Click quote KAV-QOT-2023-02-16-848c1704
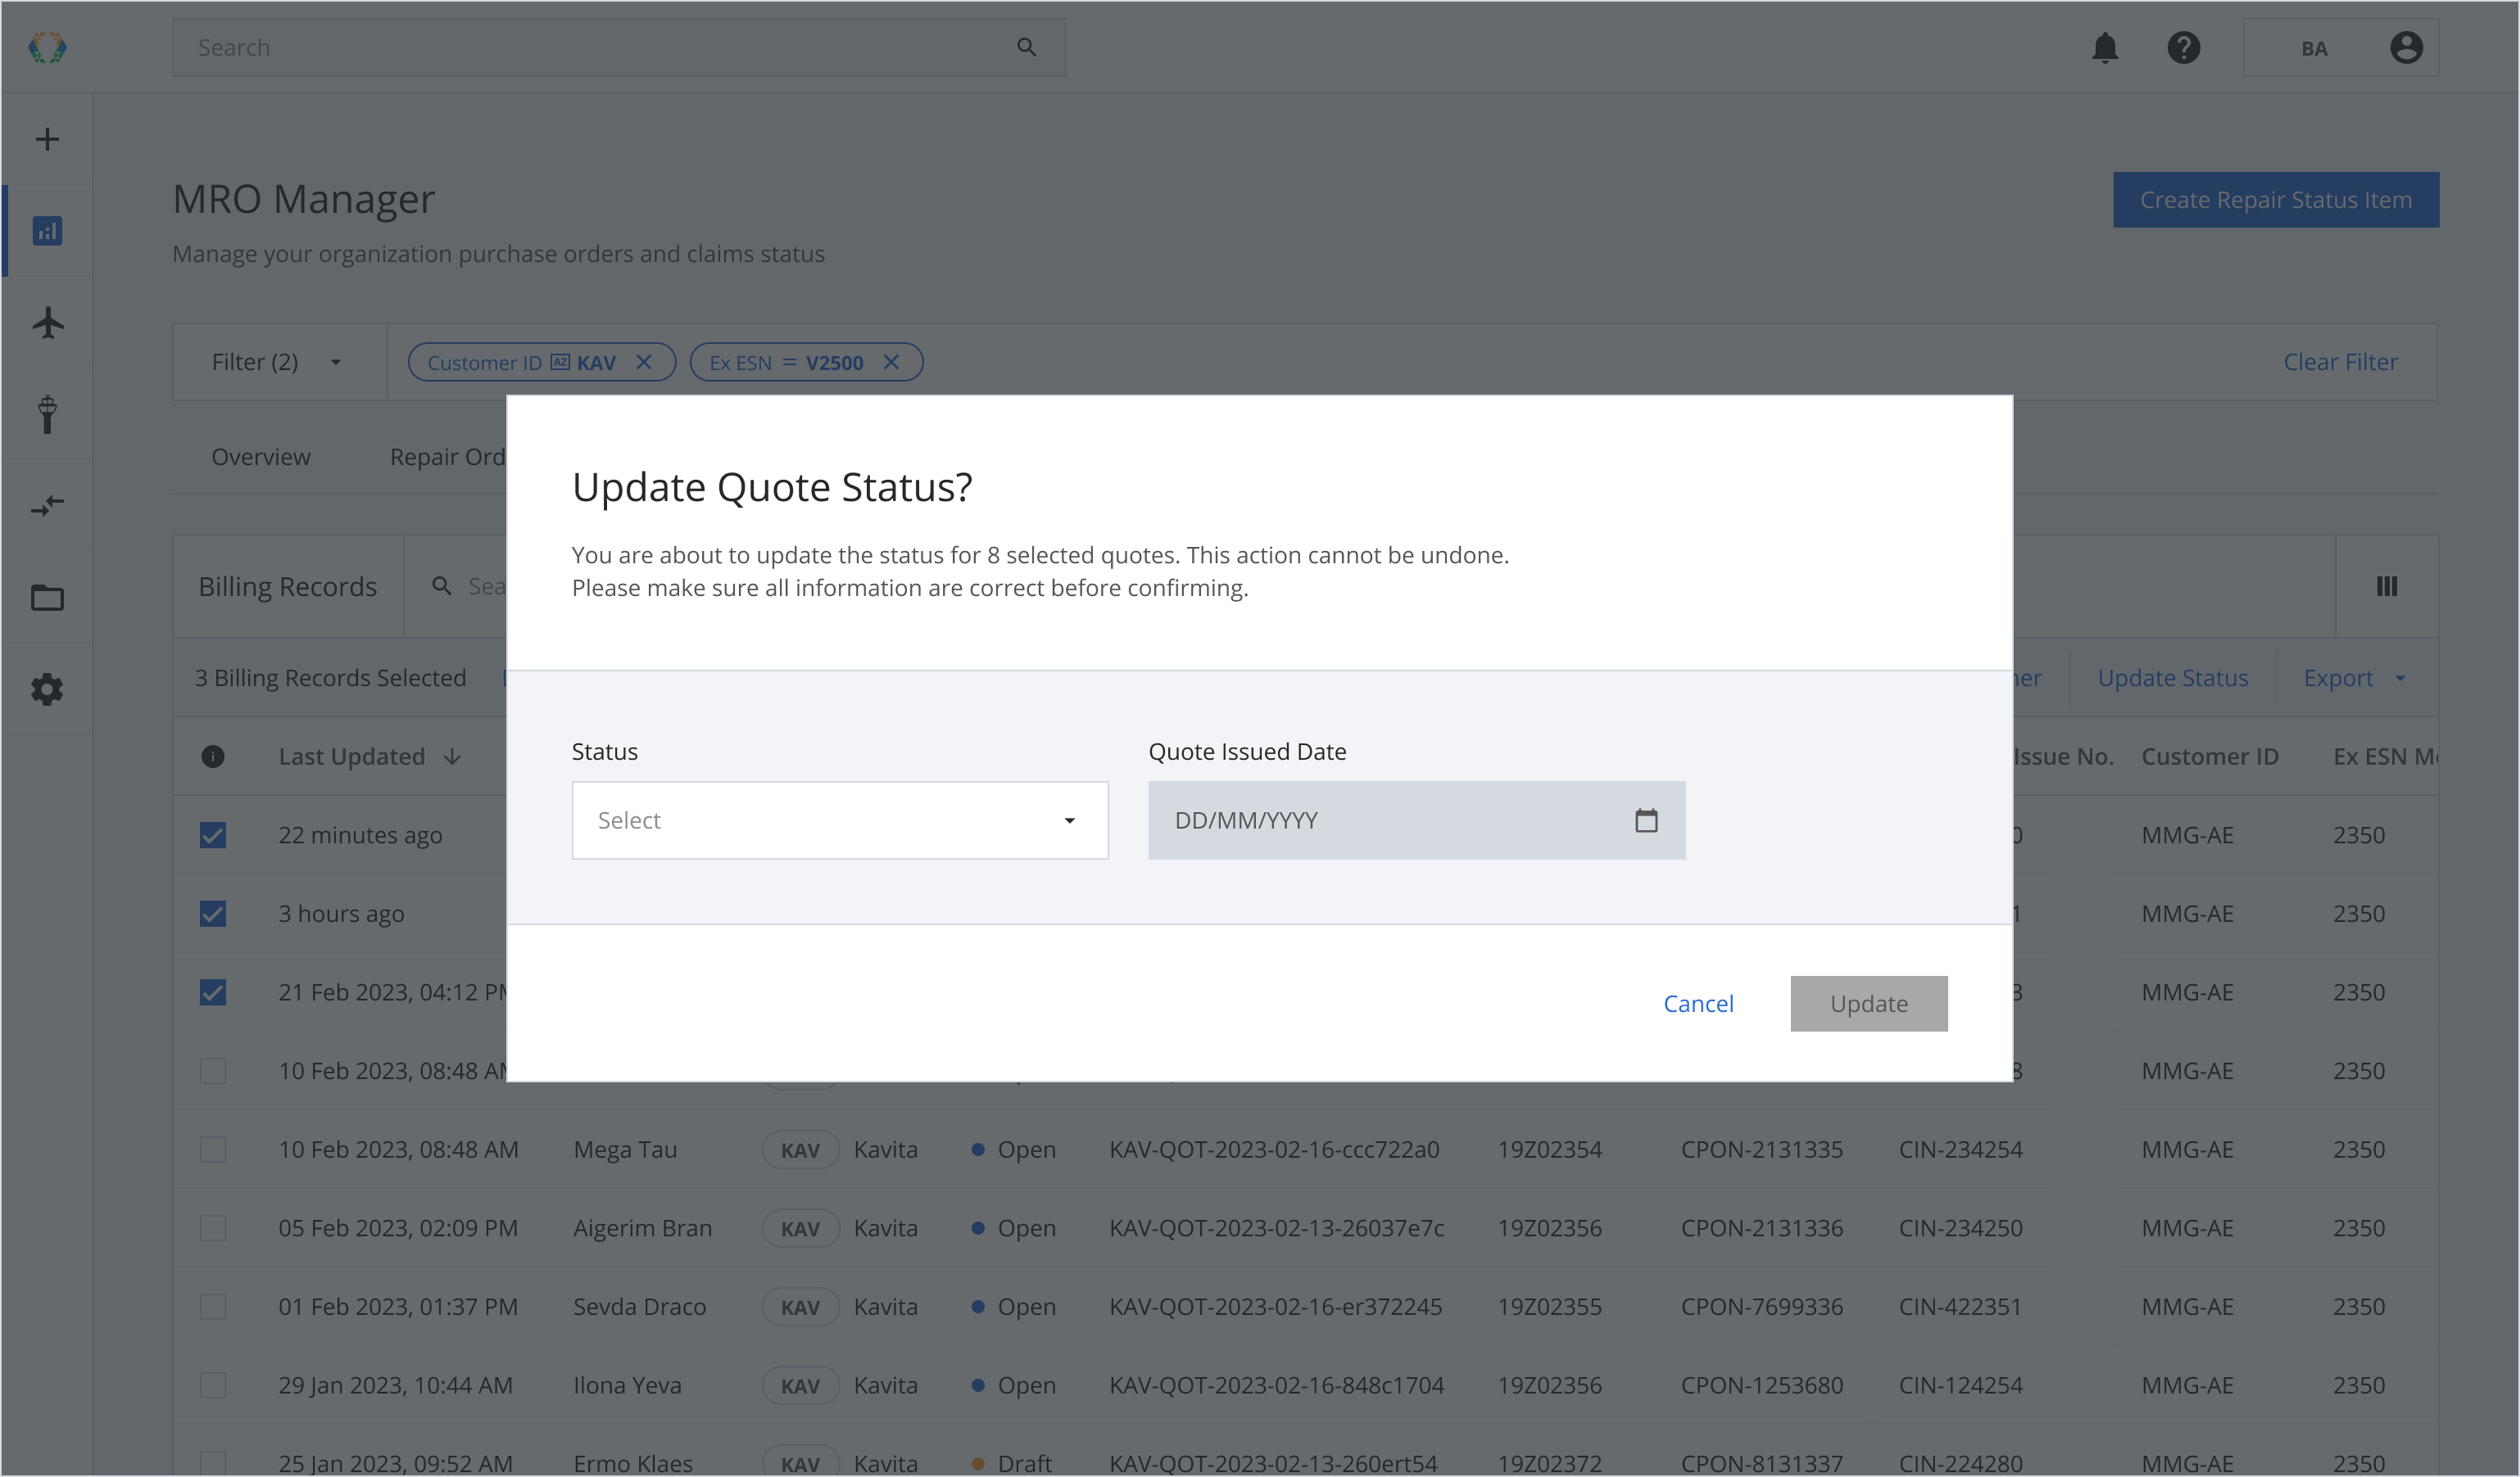This screenshot has width=2520, height=1477. (x=1276, y=1386)
